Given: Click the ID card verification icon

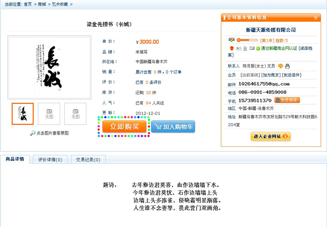Looking at the screenshot, I should coord(239,49).
